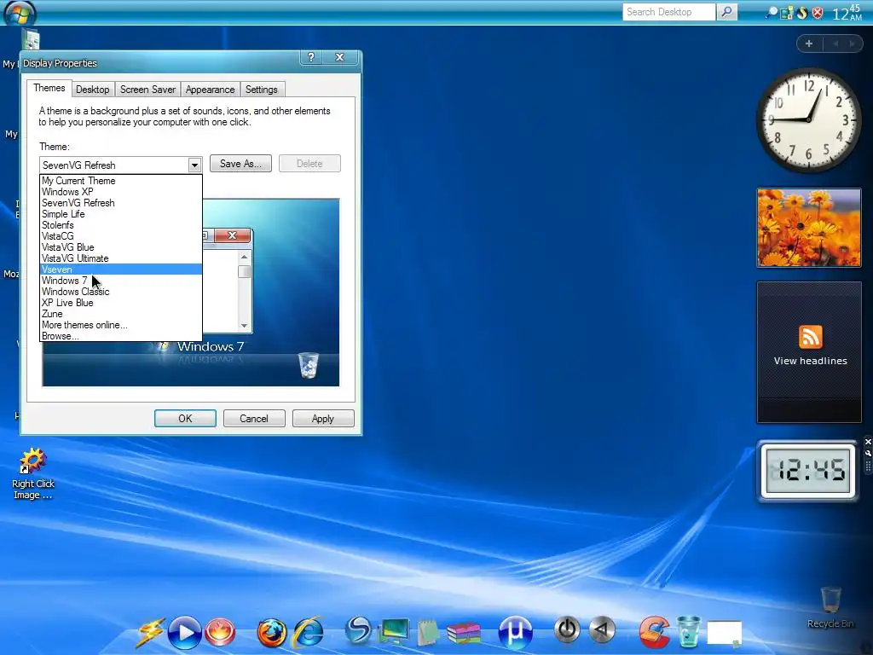Image resolution: width=873 pixels, height=655 pixels.
Task: Launch the lightning bolt app in the dock
Action: [x=151, y=633]
